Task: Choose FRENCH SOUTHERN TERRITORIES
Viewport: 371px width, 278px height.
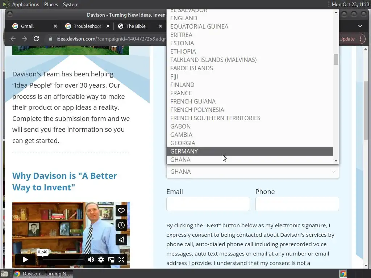Action: [250, 118]
